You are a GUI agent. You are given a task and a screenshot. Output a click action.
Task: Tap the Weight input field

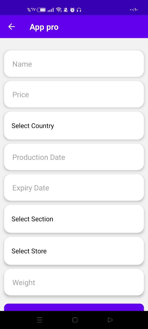[74, 282]
